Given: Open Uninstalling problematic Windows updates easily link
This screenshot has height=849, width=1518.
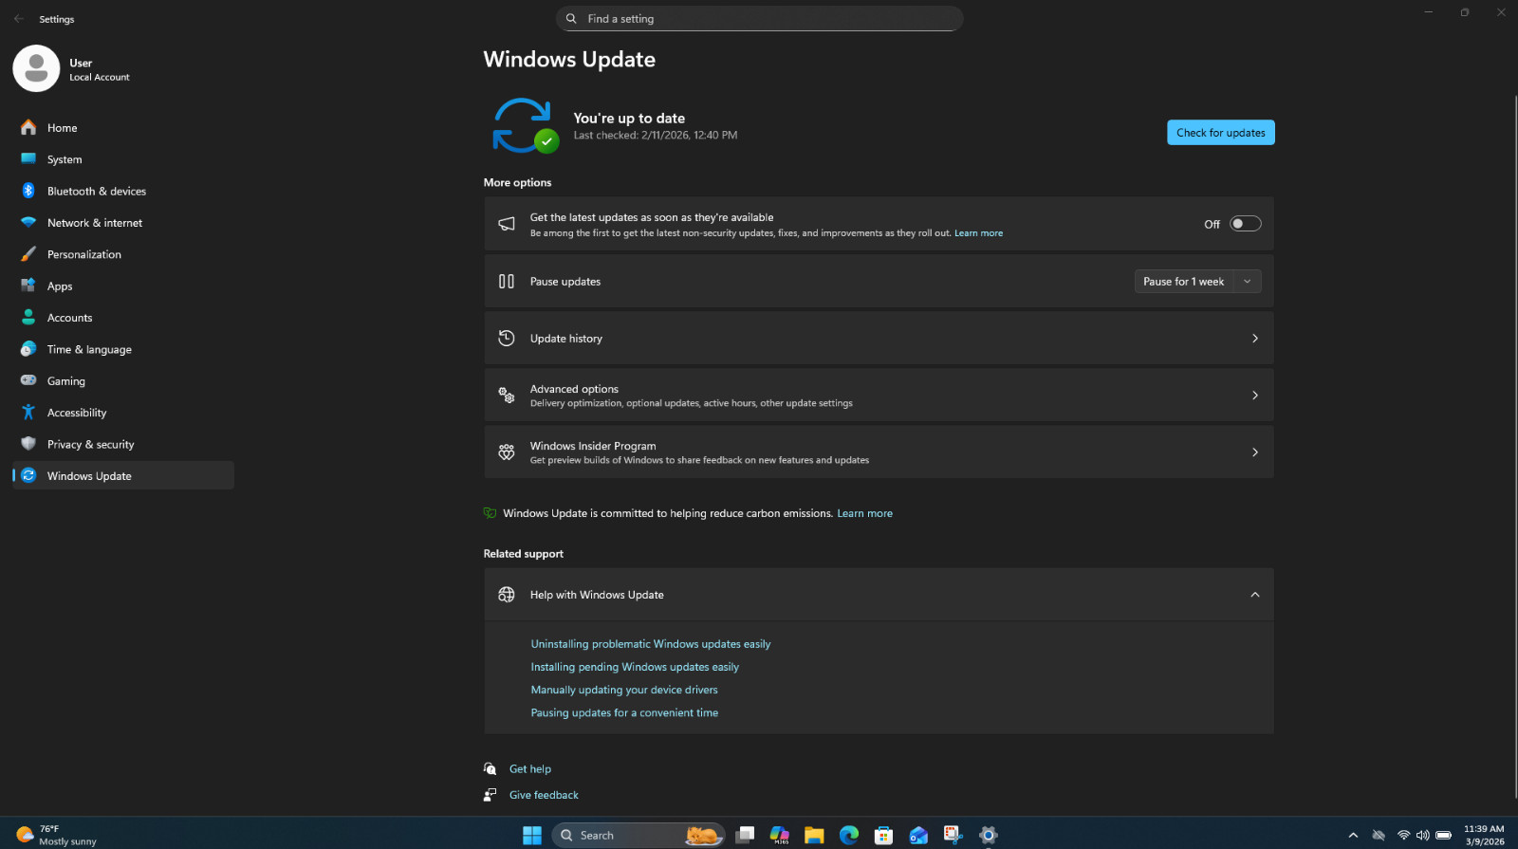Looking at the screenshot, I should coord(651,644).
